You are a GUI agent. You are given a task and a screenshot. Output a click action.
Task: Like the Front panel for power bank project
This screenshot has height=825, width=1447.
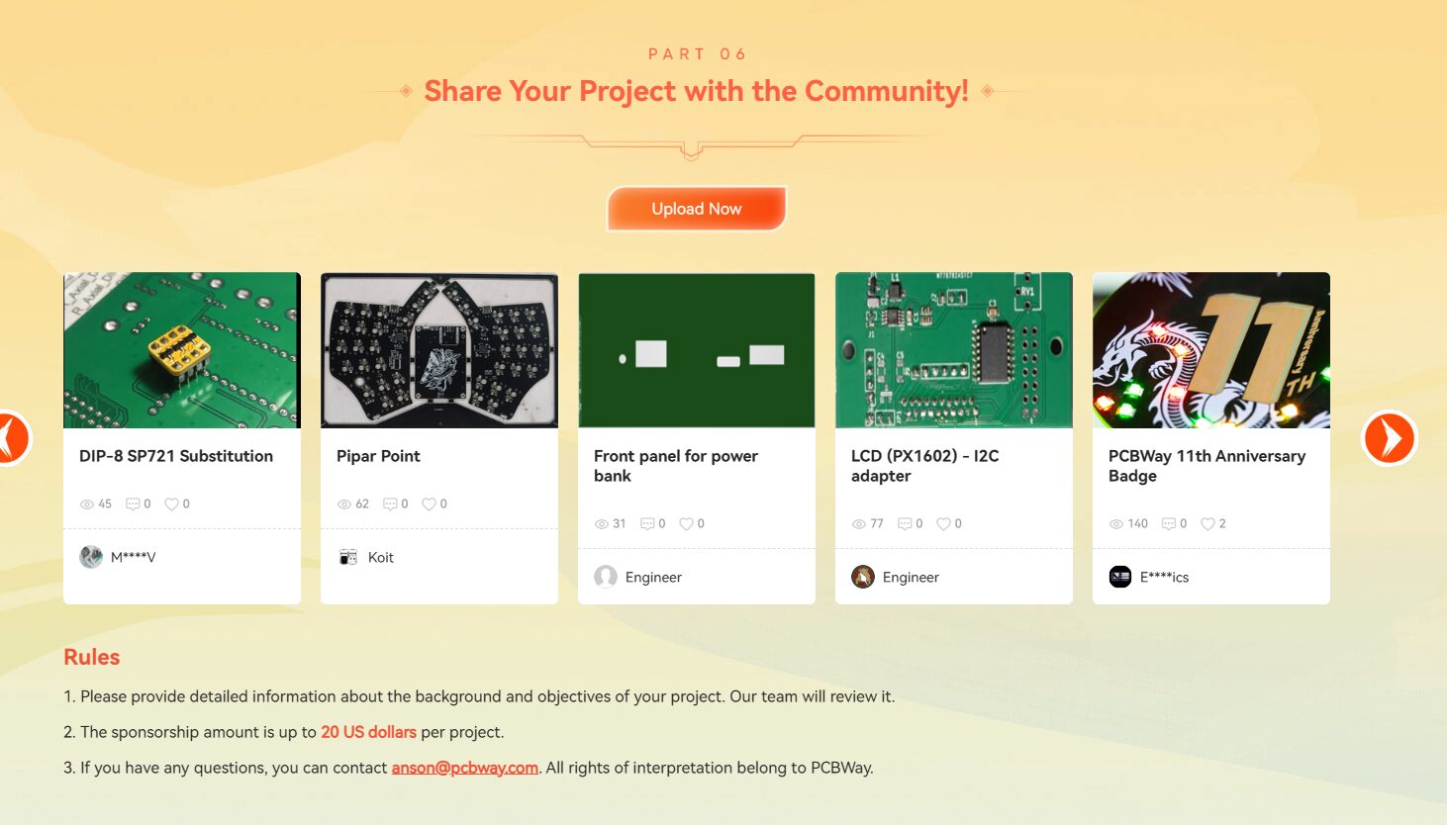coord(686,523)
